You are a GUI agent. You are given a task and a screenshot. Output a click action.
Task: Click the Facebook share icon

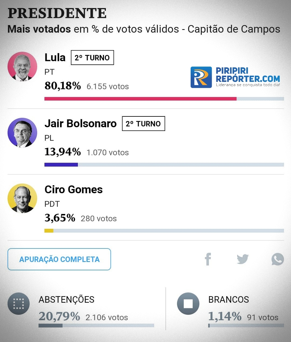[208, 259]
